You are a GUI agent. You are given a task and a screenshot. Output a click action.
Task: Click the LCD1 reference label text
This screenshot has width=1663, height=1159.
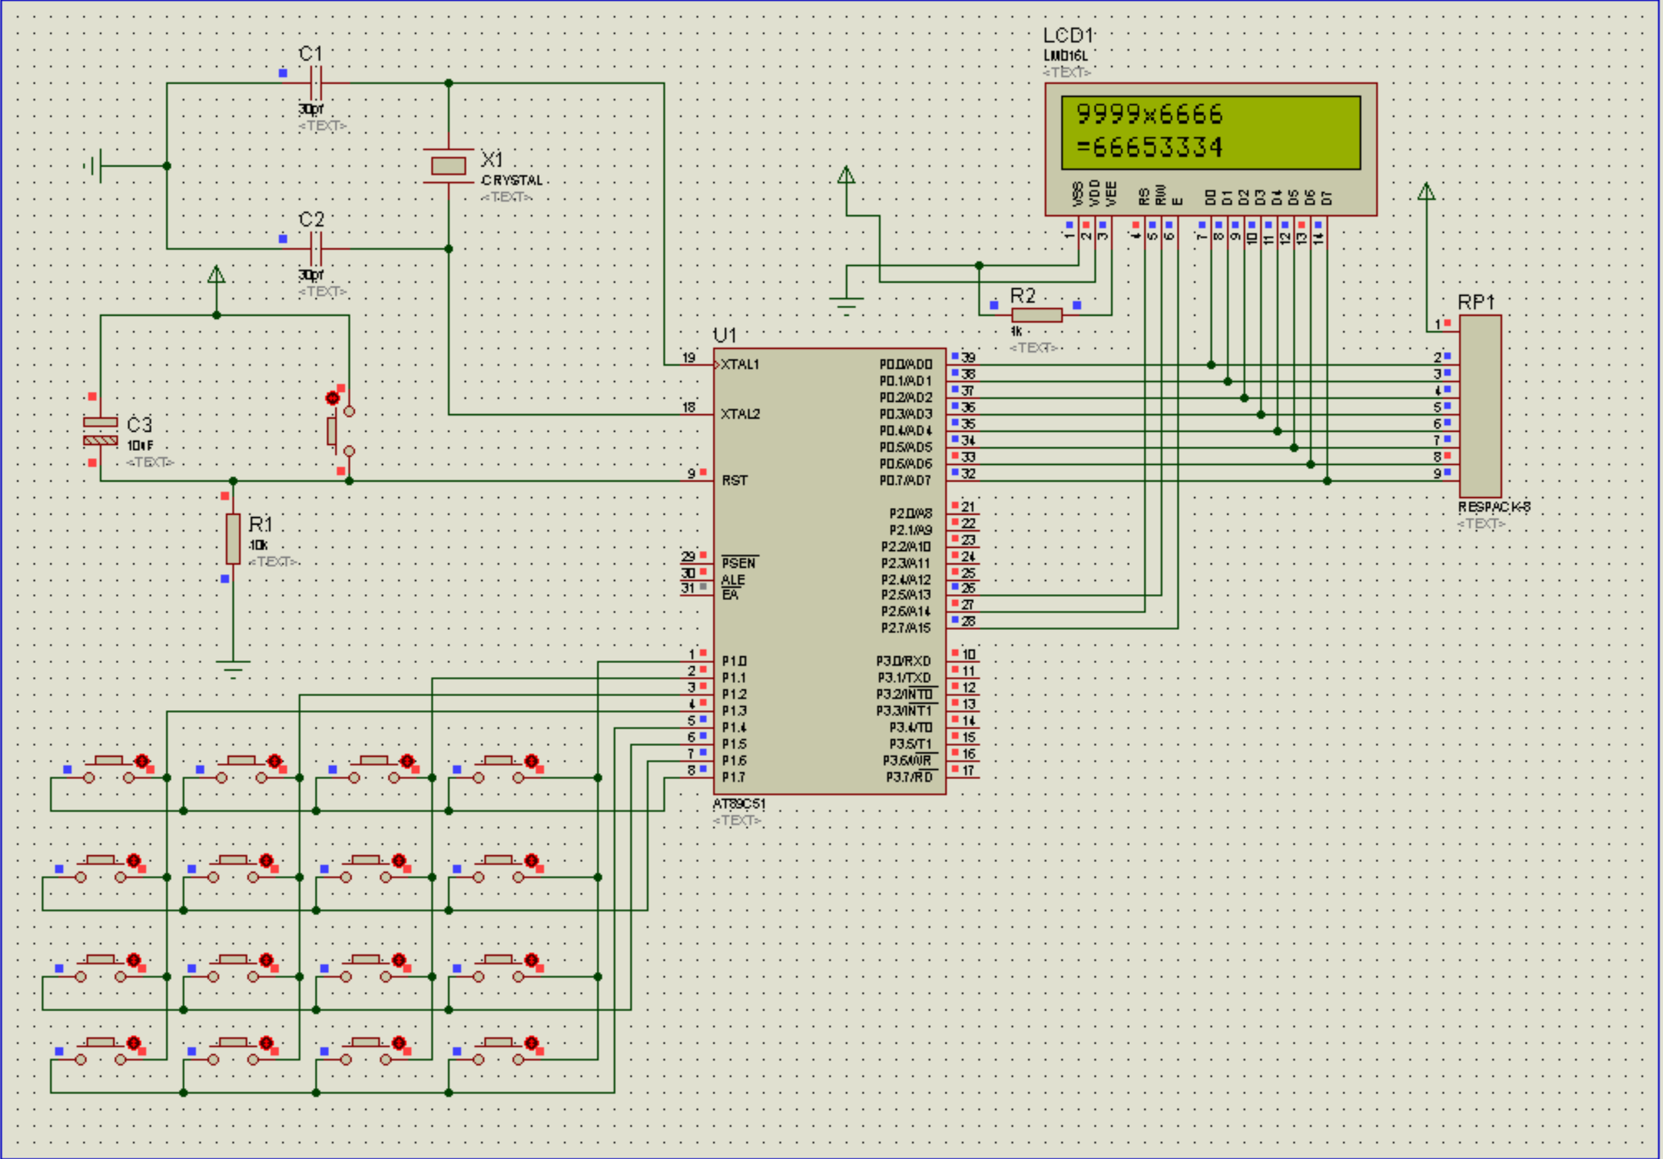[x=1068, y=36]
